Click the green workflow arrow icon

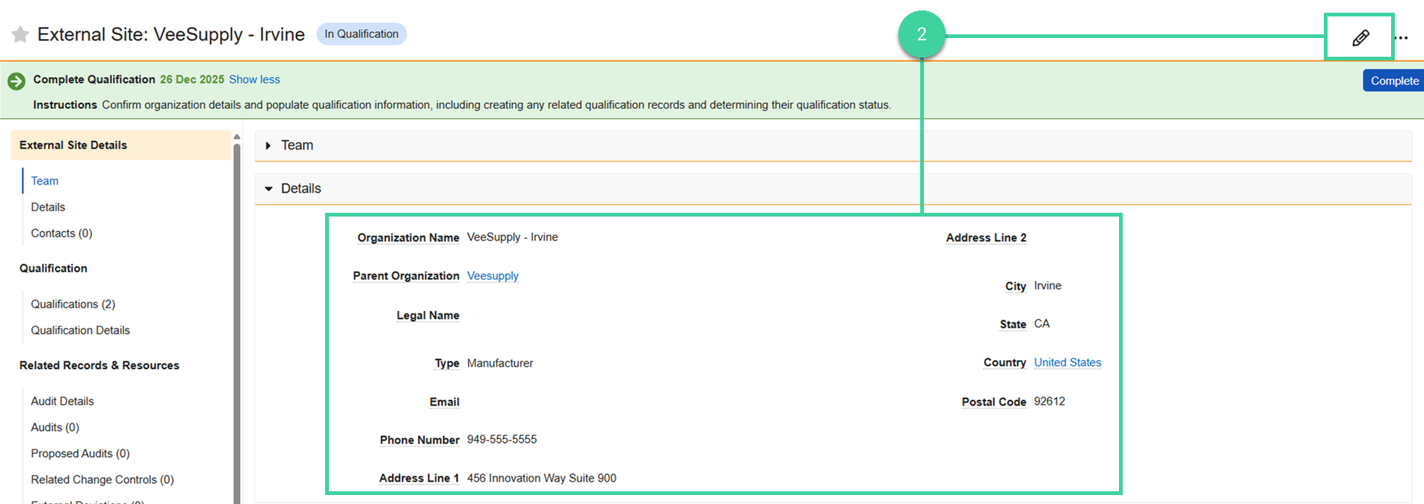point(16,81)
